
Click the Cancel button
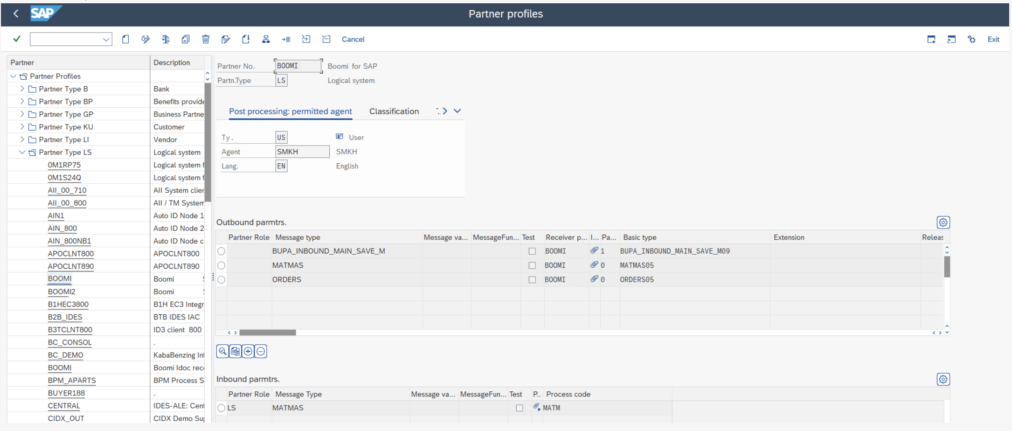(x=353, y=39)
